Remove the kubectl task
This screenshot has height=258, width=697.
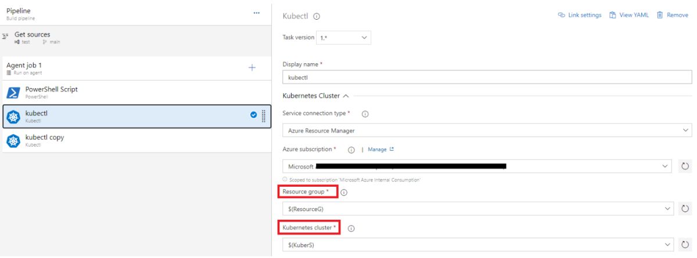(673, 15)
